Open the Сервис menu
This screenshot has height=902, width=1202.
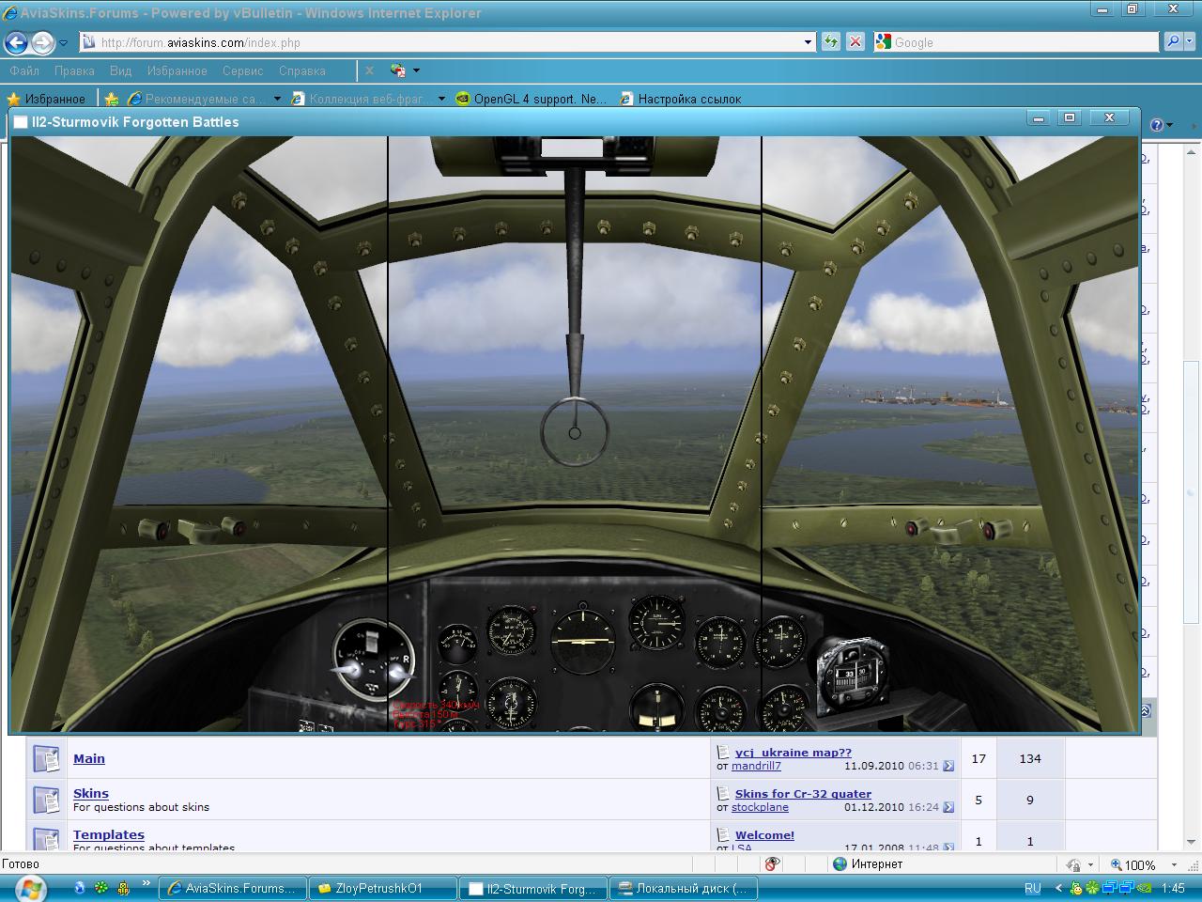point(242,70)
